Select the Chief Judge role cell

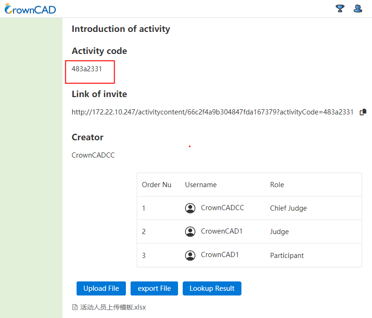click(288, 208)
